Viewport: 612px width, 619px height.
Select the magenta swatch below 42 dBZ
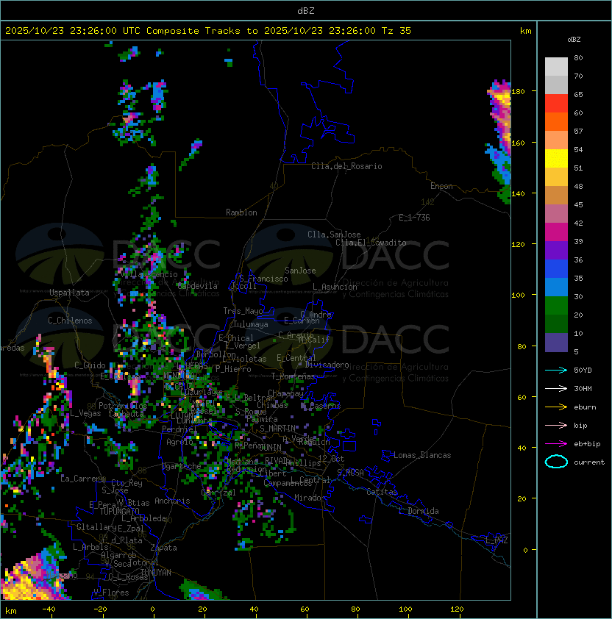556,232
